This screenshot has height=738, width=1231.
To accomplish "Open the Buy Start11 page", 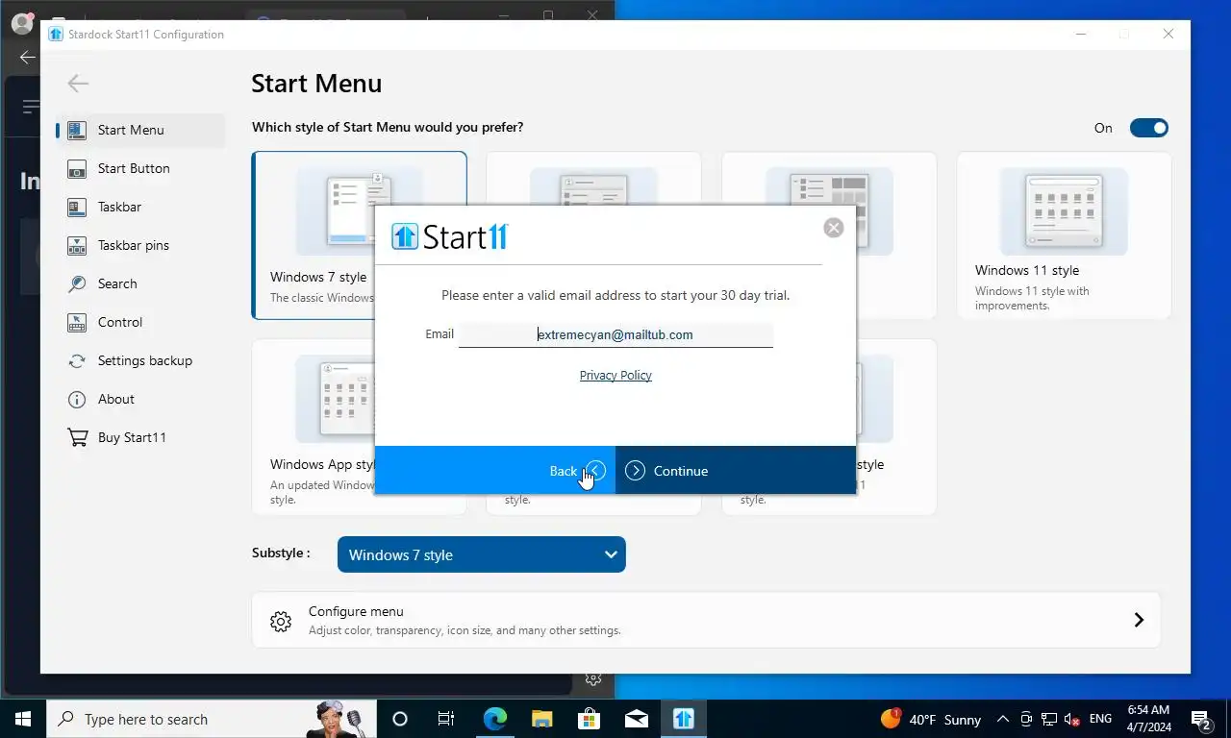I will click(x=140, y=437).
